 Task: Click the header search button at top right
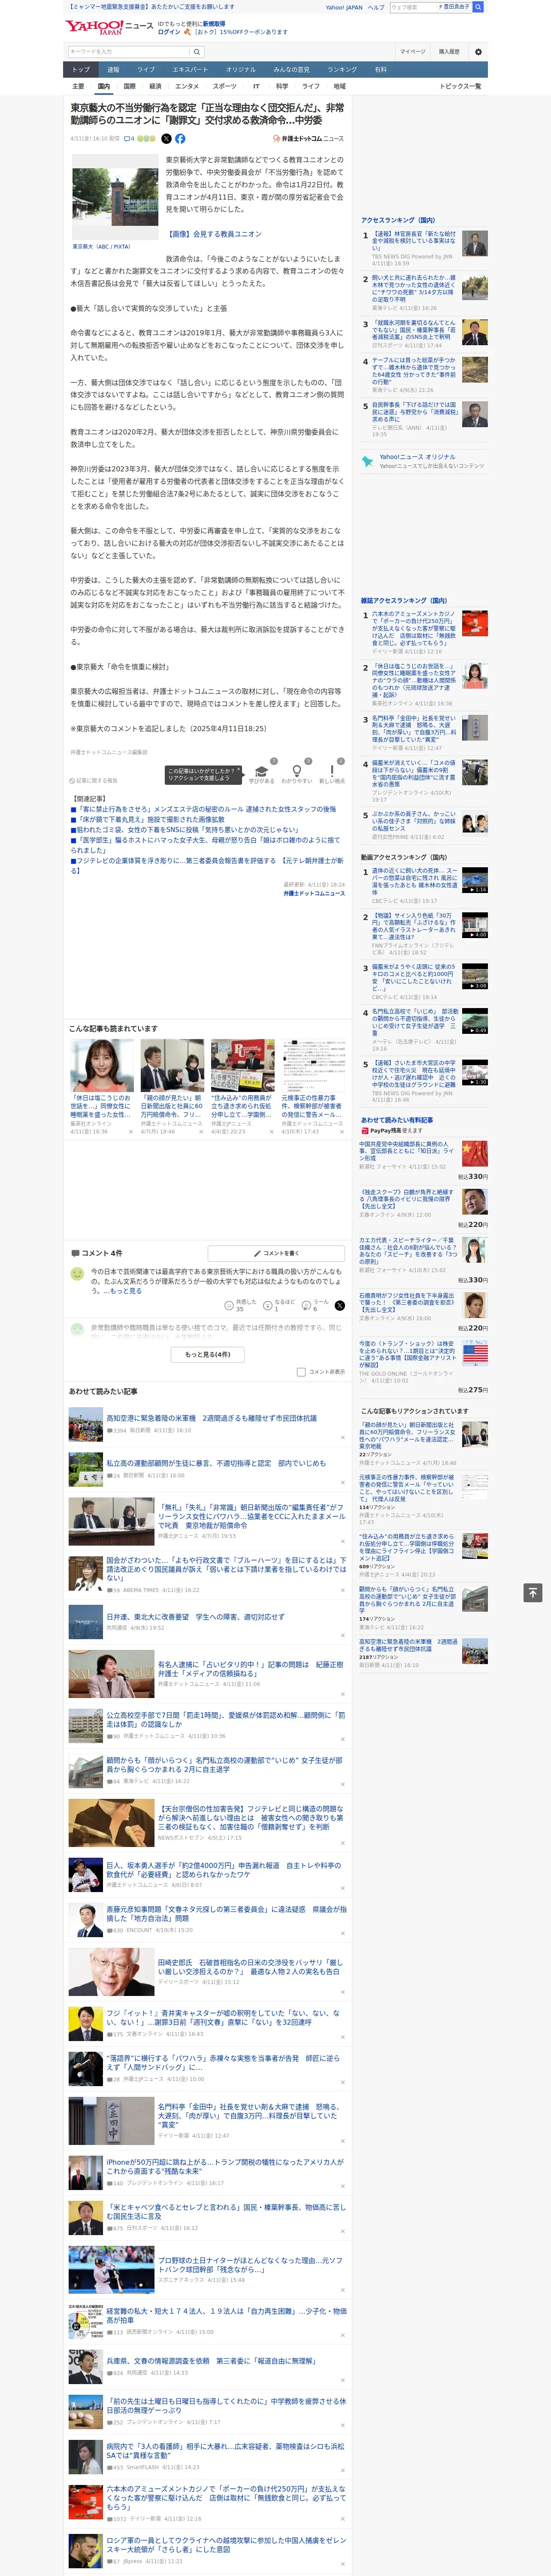(x=478, y=7)
